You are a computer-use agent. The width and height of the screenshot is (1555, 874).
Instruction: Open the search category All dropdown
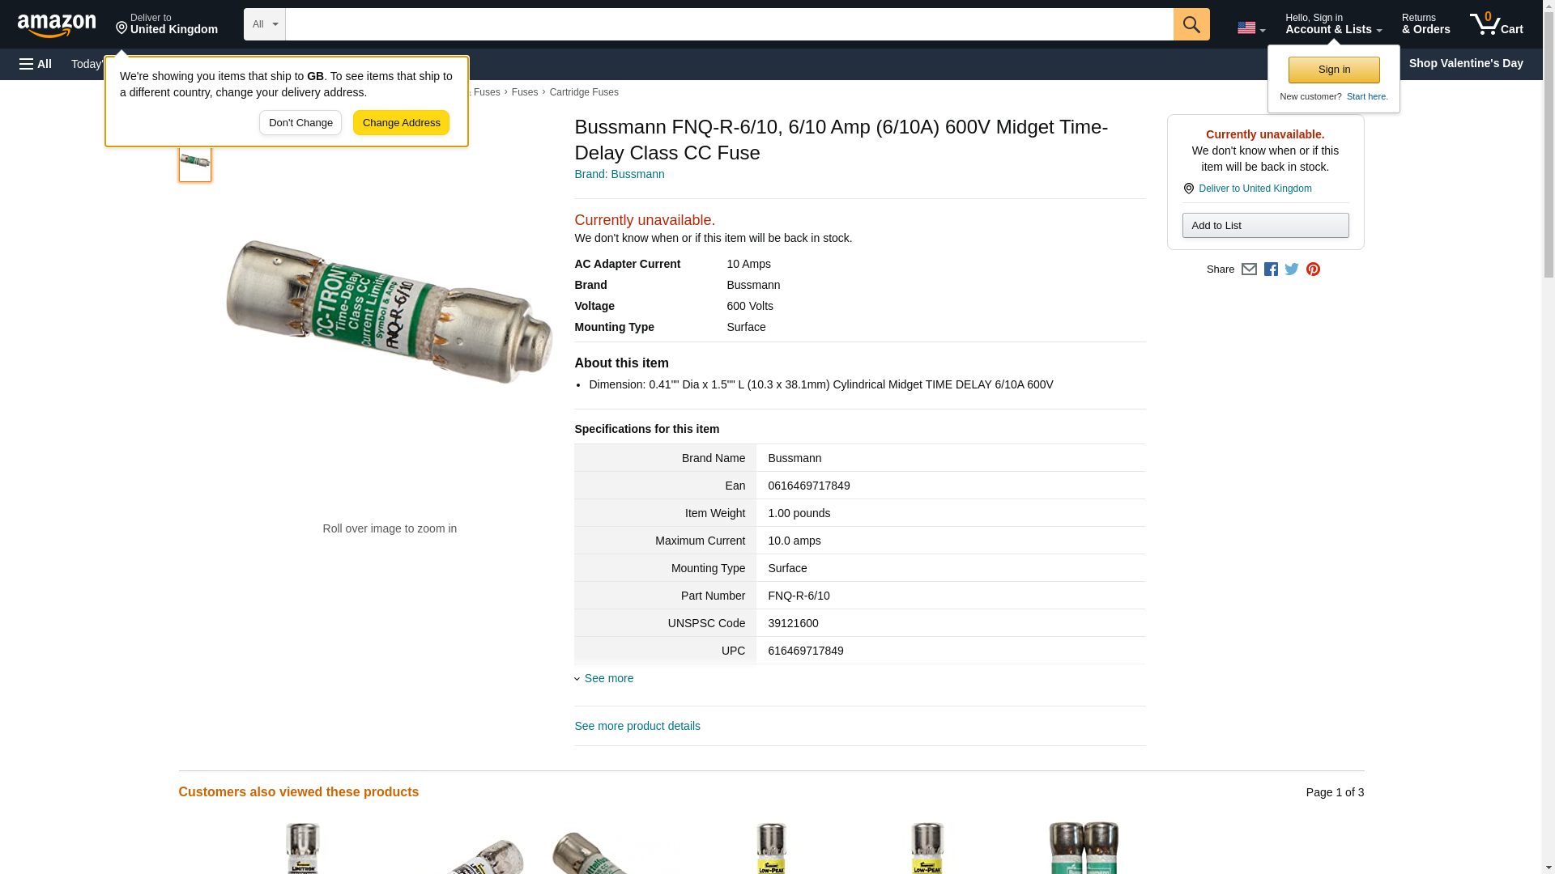264,24
